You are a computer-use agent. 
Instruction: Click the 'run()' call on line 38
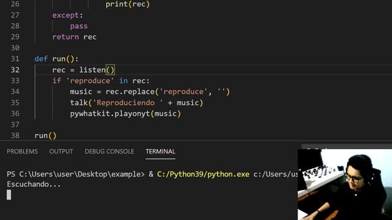pos(45,136)
